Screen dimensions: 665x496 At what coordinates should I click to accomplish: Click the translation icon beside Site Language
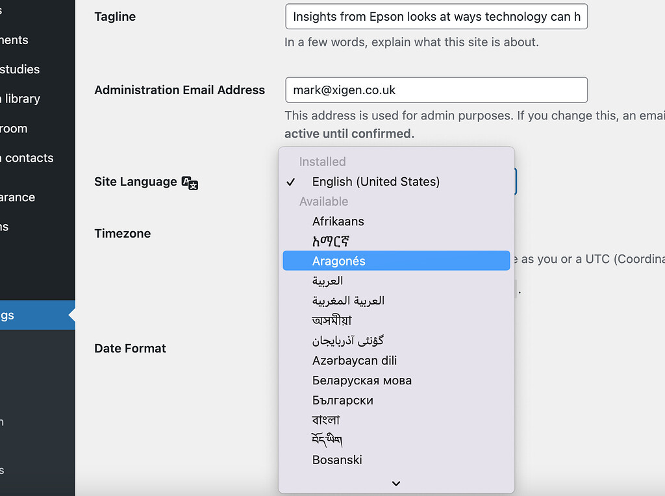point(189,183)
